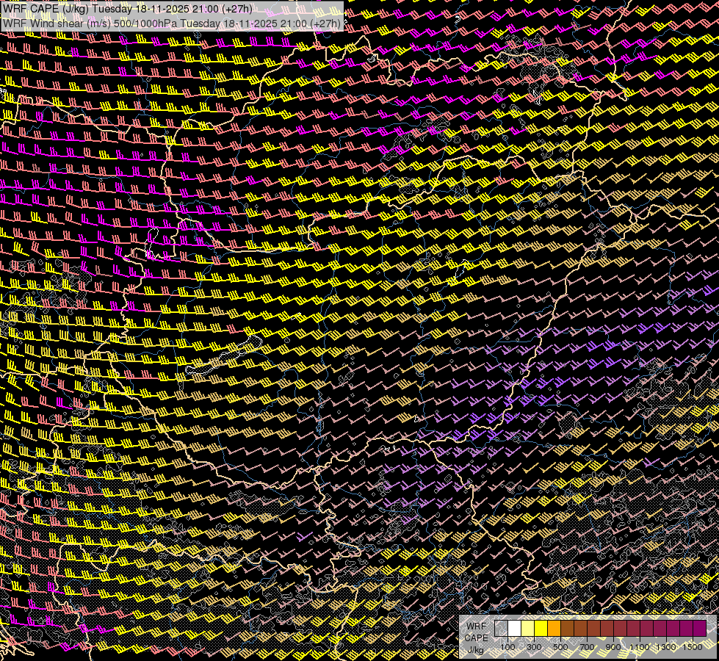Image resolution: width=719 pixels, height=661 pixels.
Task: Click the white CAPE legend swatch
Action: tap(515, 628)
